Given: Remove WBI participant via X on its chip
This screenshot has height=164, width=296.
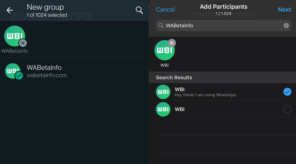Looking at the screenshot, I should pos(172,43).
